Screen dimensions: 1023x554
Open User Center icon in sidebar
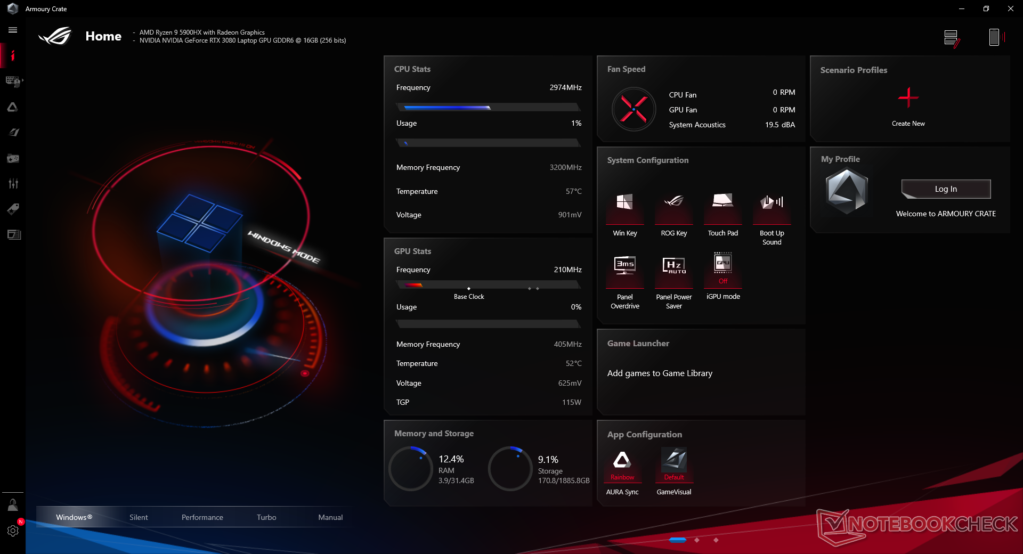(x=13, y=505)
